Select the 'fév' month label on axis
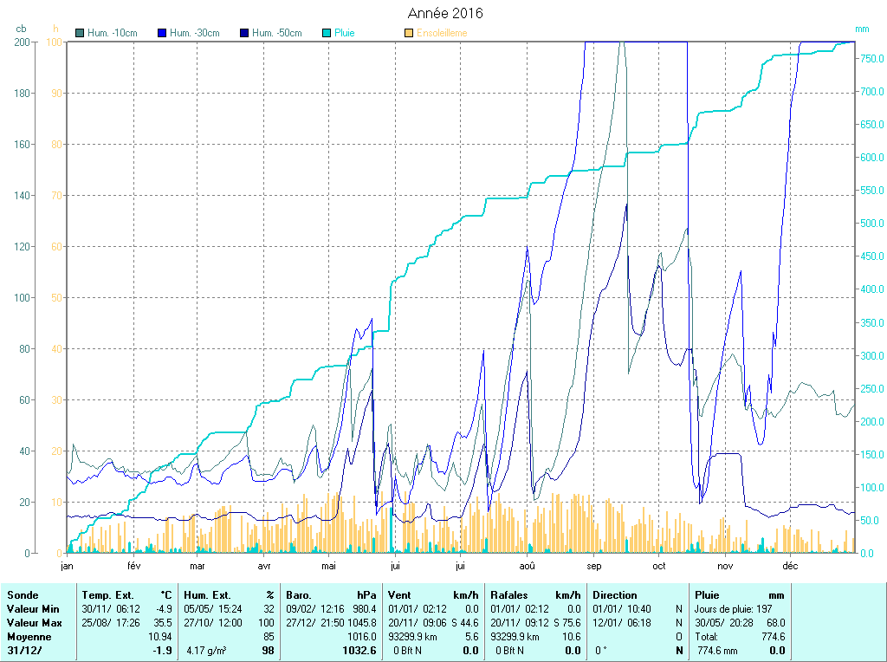 pyautogui.click(x=133, y=566)
